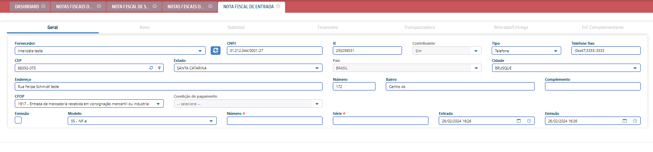Click the CEP refresh lookup icon
Image resolution: width=653 pixels, height=152 pixels.
(x=151, y=68)
